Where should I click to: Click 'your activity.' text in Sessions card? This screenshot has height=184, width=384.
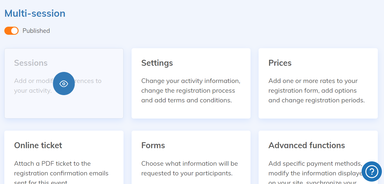[33, 91]
